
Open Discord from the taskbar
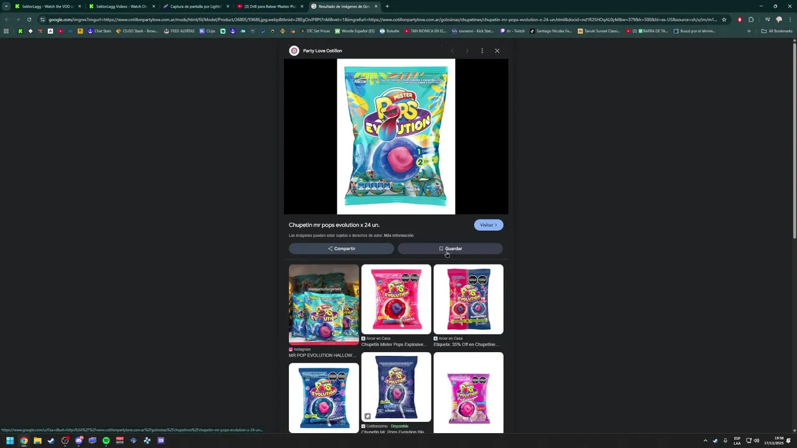78,441
